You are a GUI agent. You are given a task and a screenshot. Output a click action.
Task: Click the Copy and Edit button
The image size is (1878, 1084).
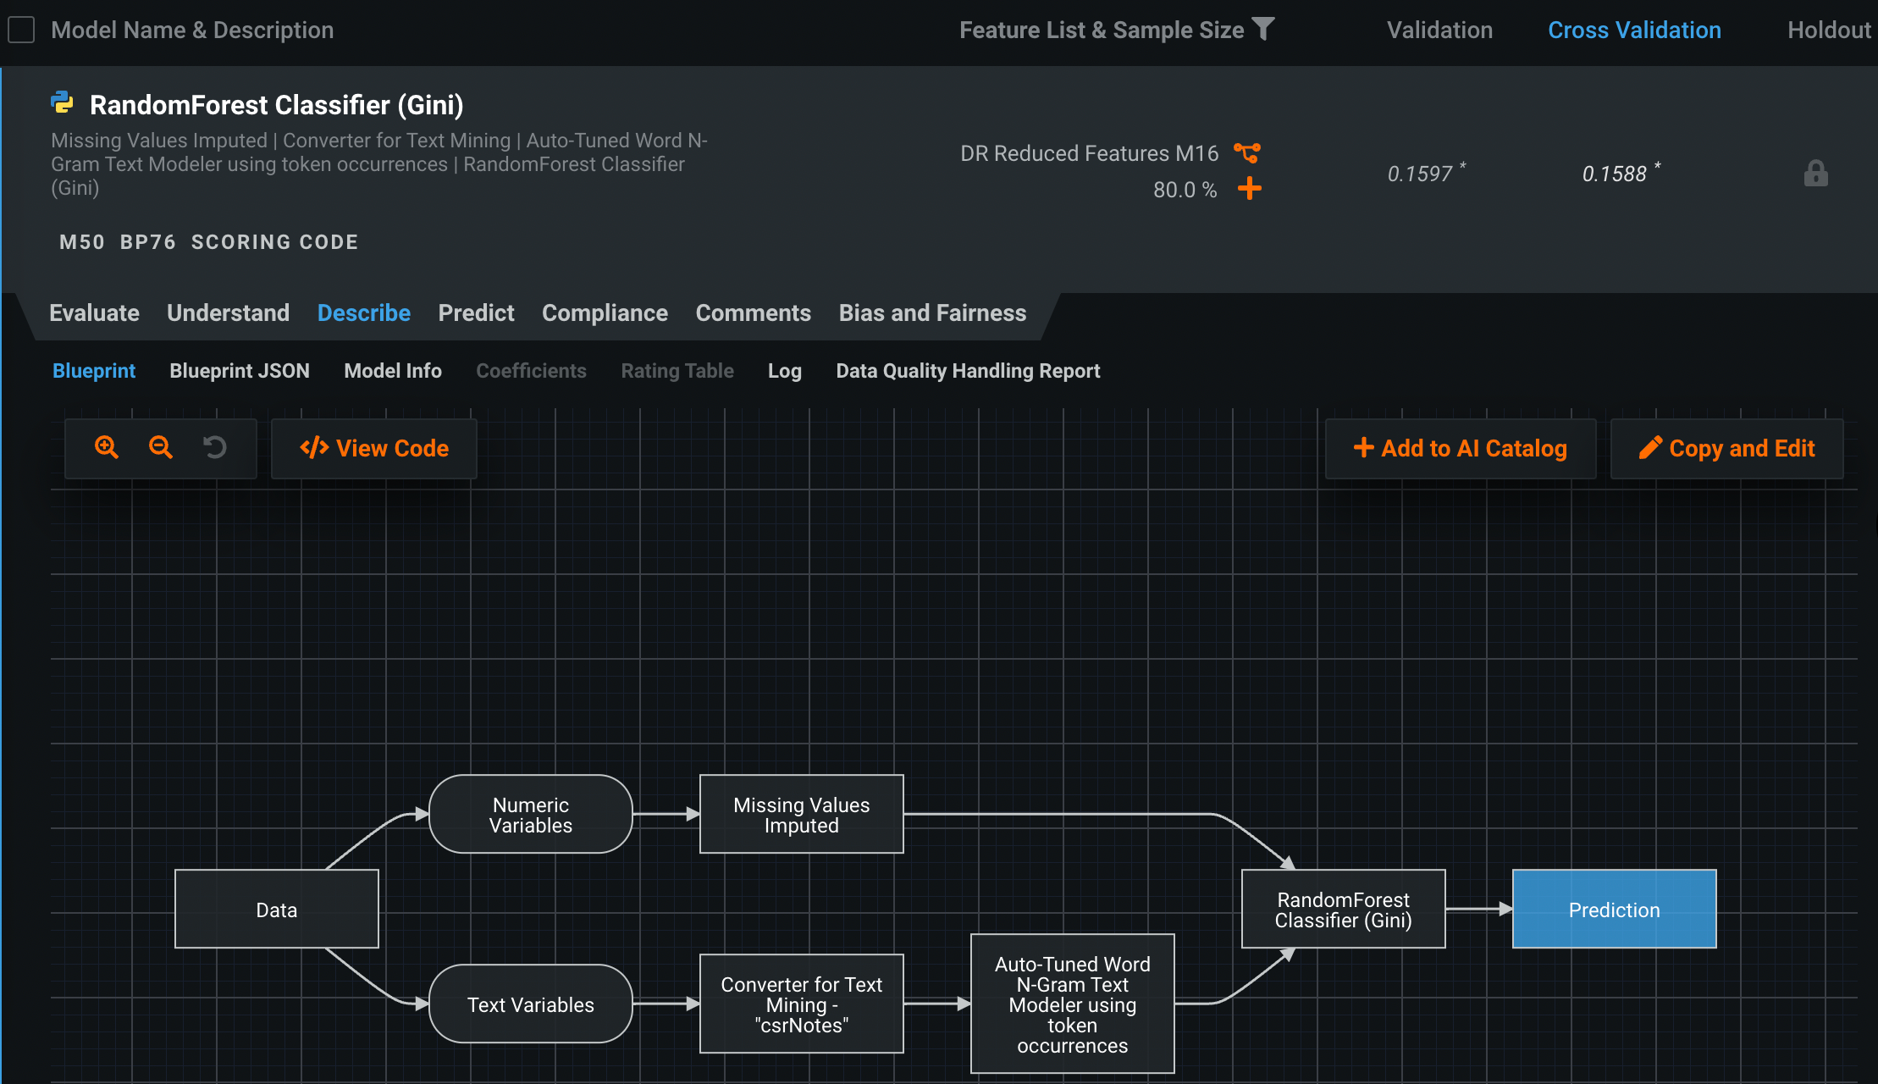coord(1726,448)
